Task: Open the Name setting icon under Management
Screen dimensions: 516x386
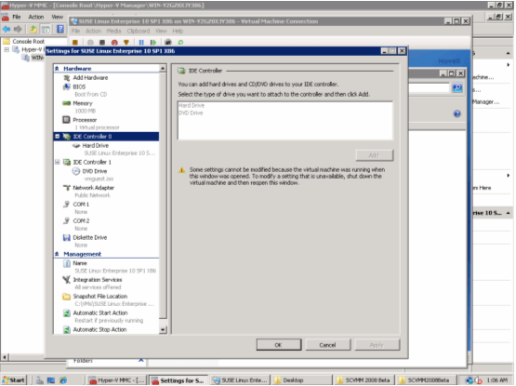Action: [x=67, y=263]
